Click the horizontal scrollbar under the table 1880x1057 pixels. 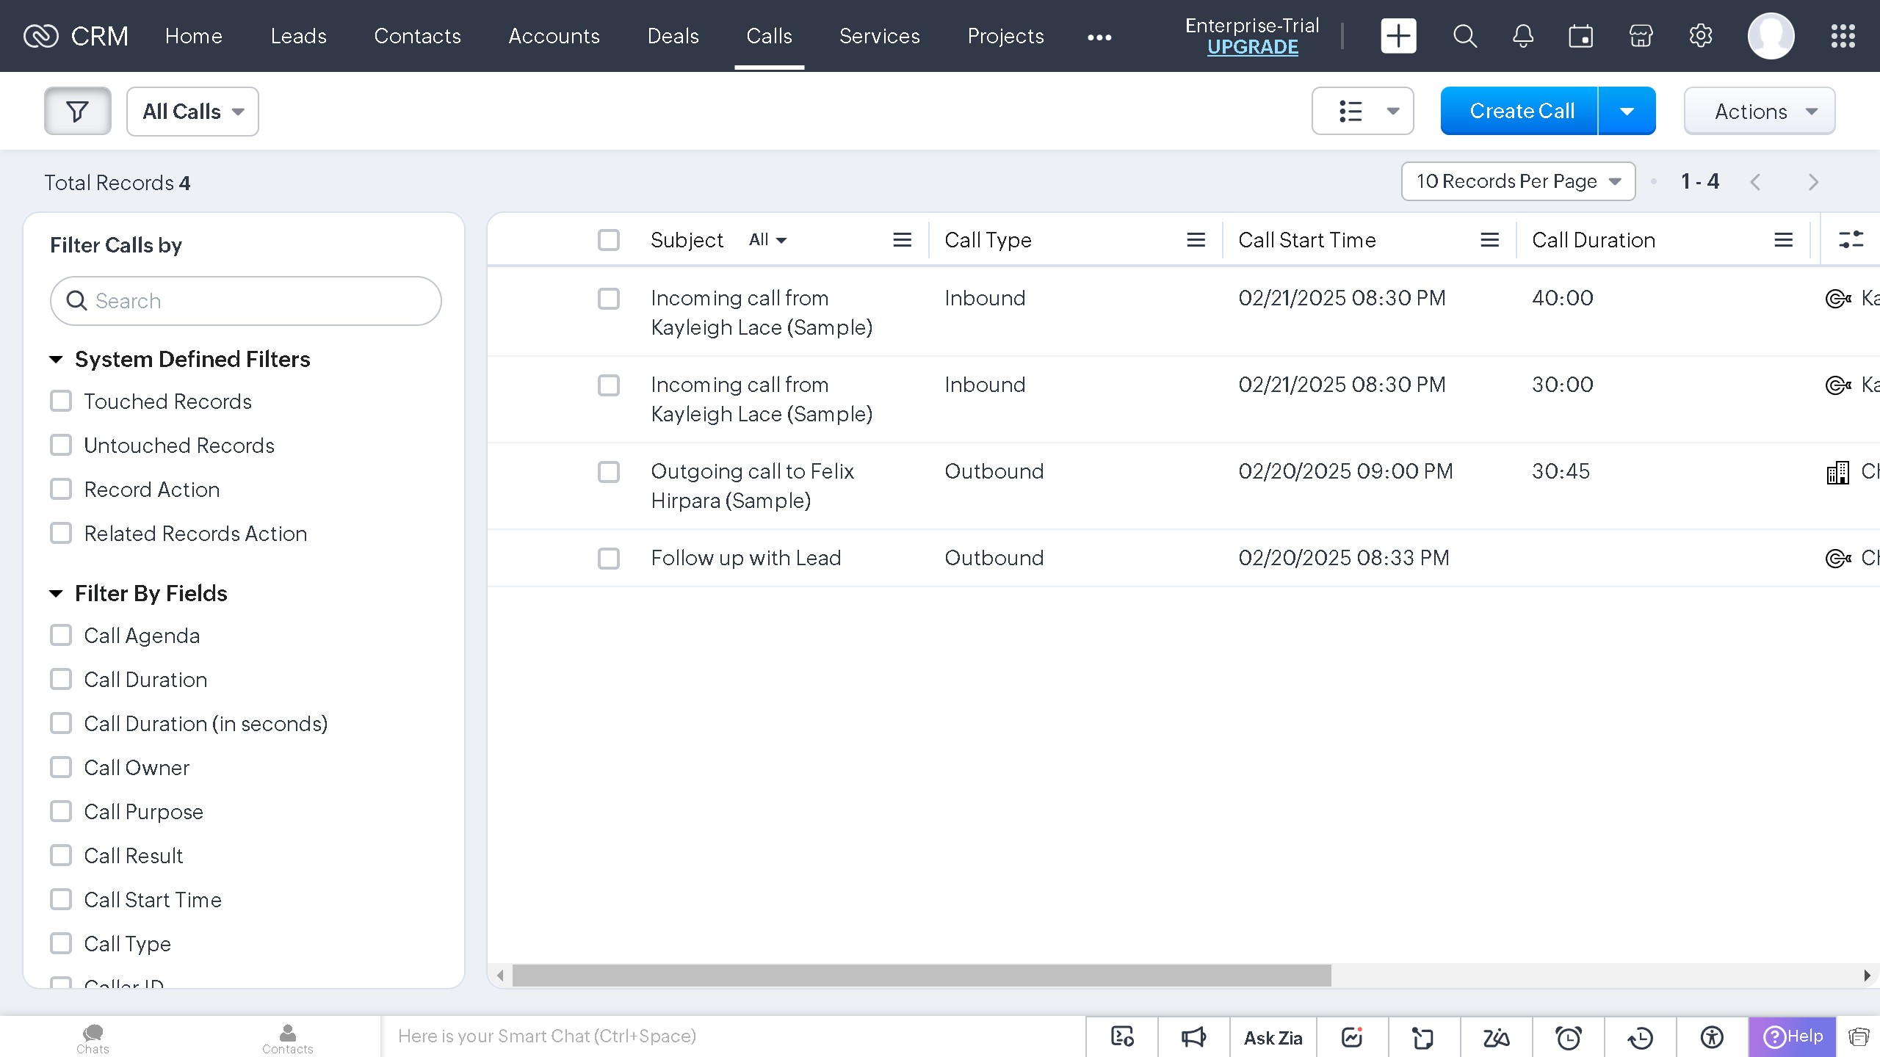point(921,976)
